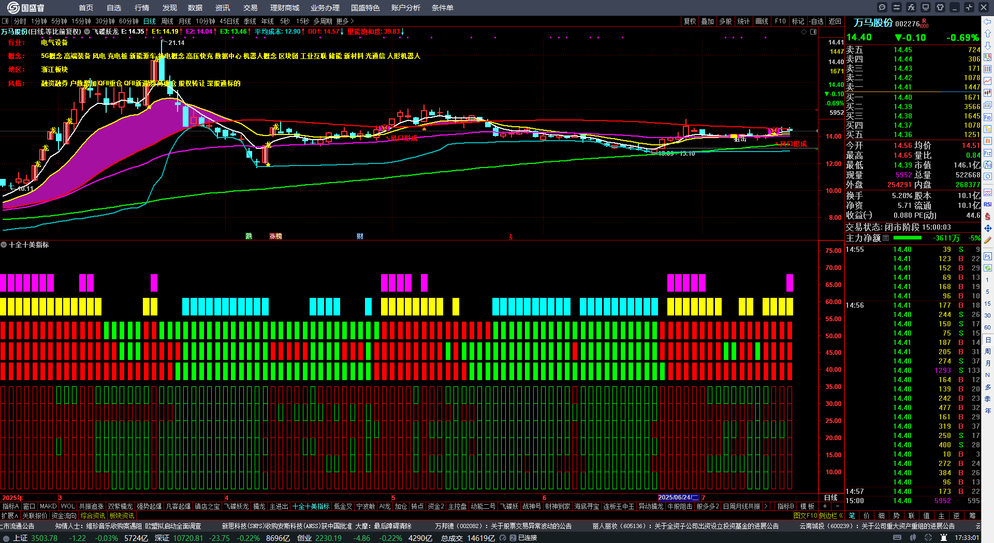Select the 强势起爆 indicator tab
This screenshot has width=994, height=543.
[149, 506]
